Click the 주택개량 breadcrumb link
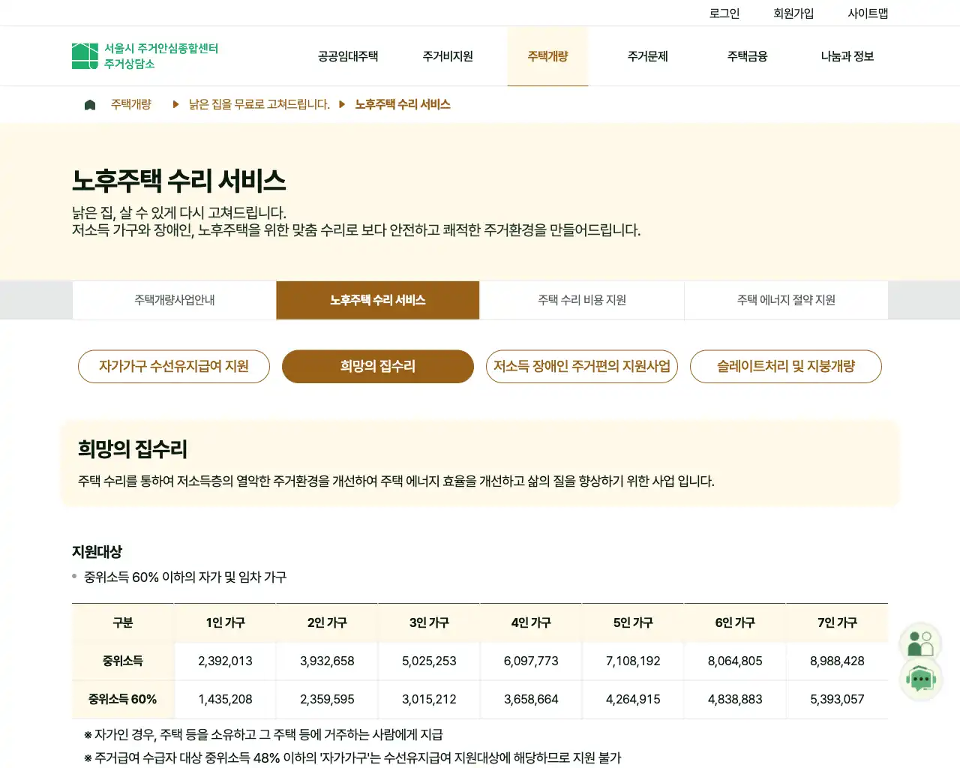Screen dimensions: 960x768 coord(131,105)
